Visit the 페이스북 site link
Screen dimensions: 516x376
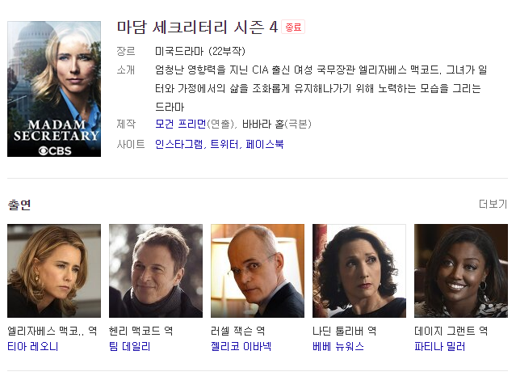pos(265,145)
